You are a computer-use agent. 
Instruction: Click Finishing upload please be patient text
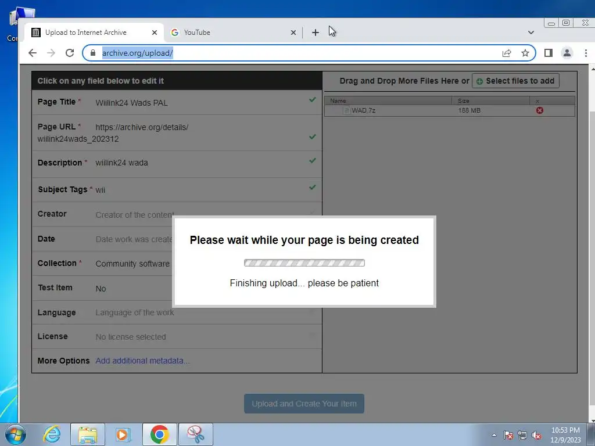coord(304,283)
